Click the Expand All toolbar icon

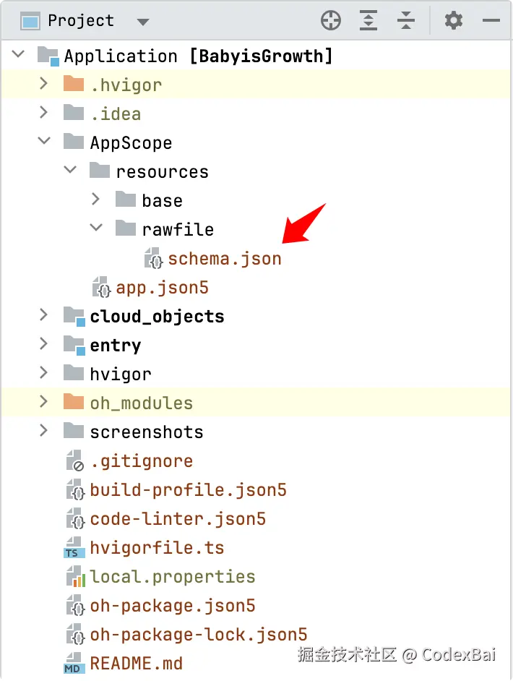coord(368,21)
